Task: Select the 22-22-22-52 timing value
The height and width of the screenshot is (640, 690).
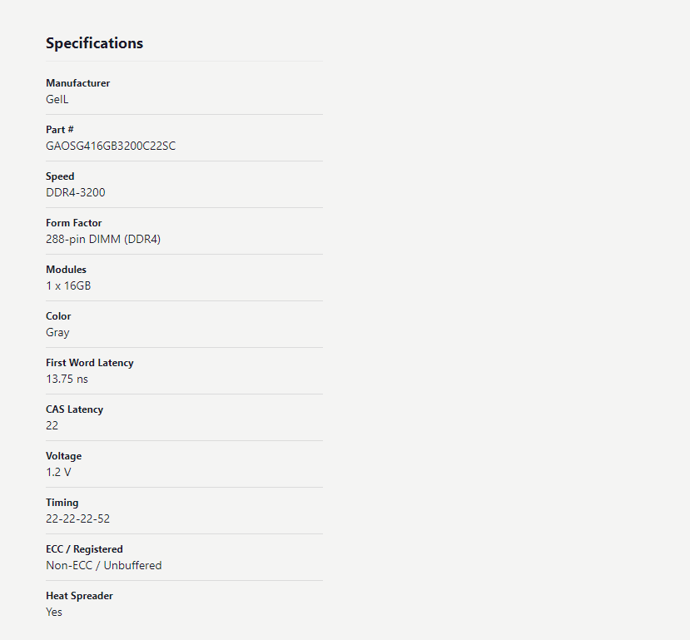Action: tap(77, 519)
